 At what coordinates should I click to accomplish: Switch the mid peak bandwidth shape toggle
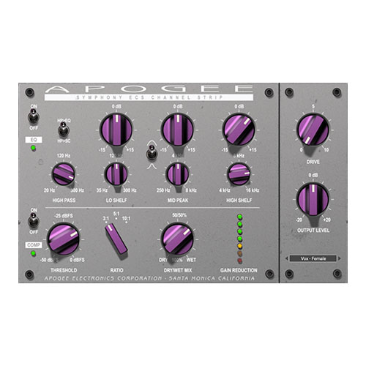(x=152, y=153)
